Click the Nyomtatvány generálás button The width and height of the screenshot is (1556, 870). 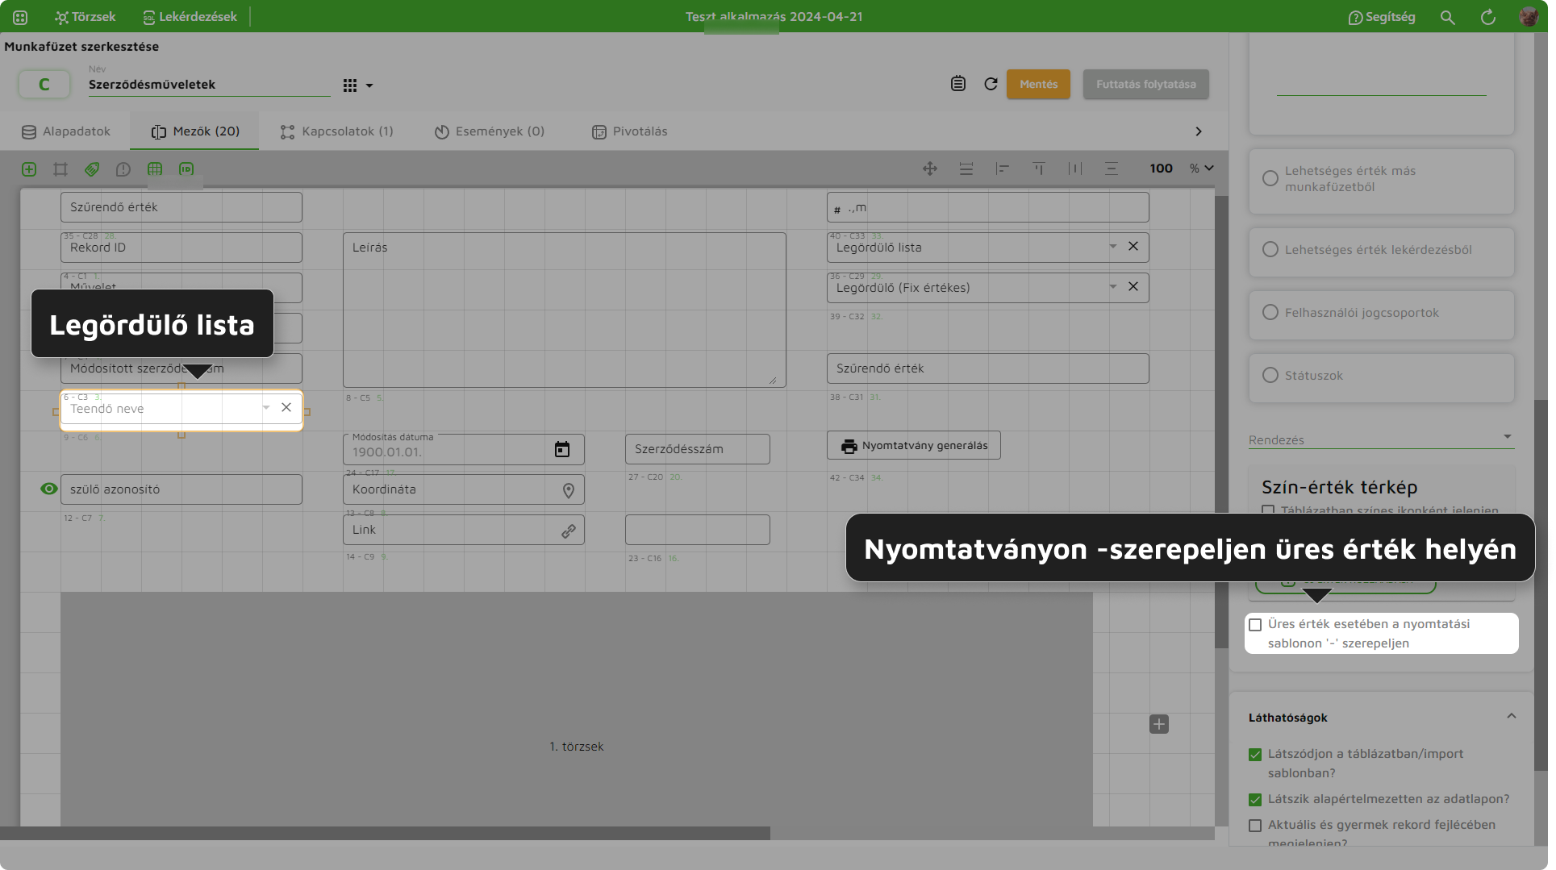[914, 446]
